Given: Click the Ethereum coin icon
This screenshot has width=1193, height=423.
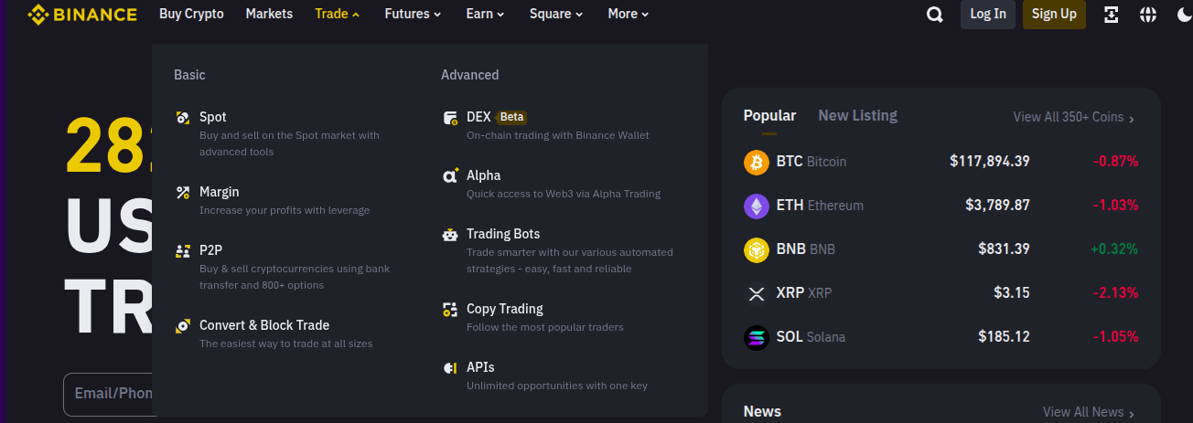Looking at the screenshot, I should (x=757, y=206).
